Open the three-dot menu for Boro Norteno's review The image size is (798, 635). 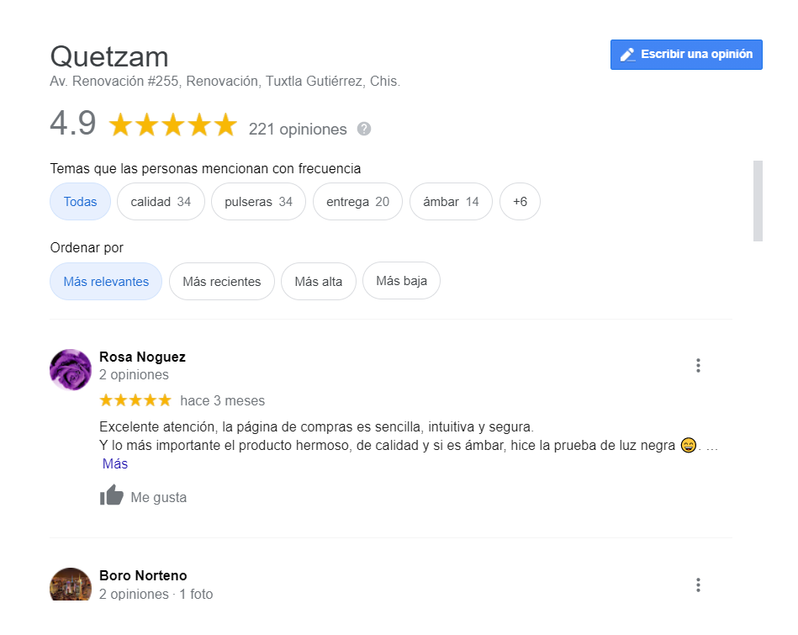[698, 585]
